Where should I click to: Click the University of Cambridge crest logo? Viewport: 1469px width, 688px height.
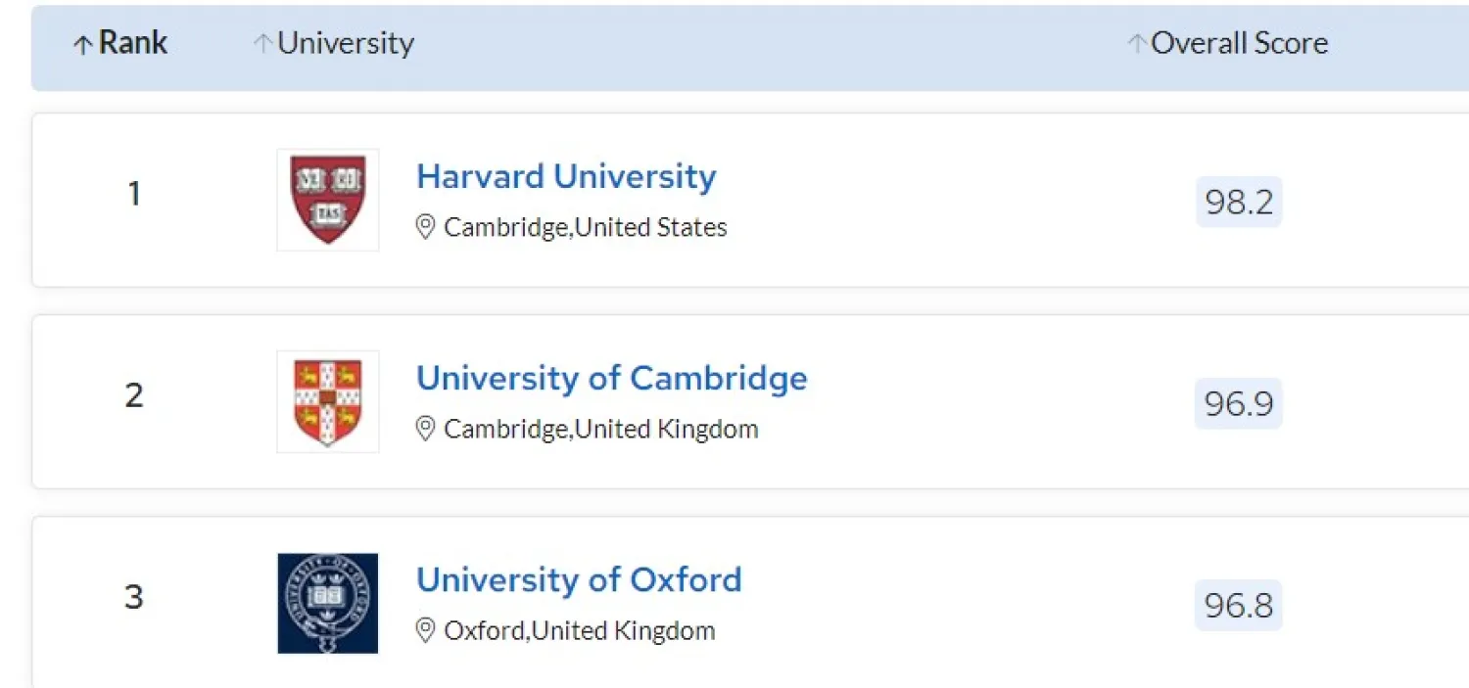[x=327, y=401]
